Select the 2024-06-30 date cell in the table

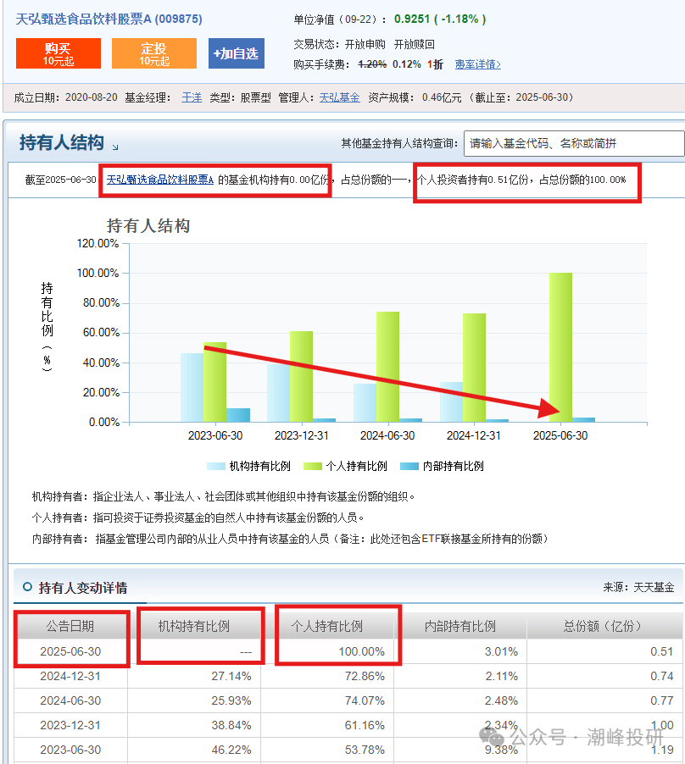tap(70, 700)
